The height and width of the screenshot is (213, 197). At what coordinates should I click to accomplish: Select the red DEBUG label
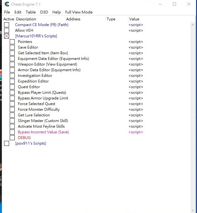tap(24, 138)
